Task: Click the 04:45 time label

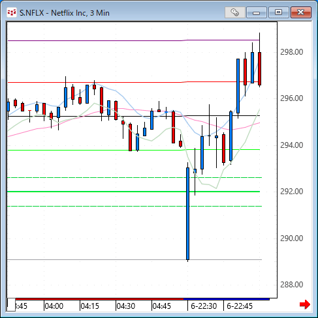Action: 162,306
